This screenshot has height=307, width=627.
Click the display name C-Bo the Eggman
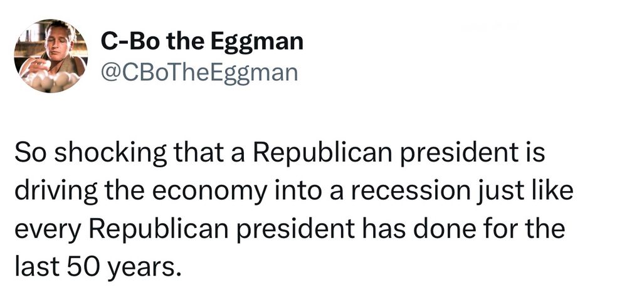click(x=202, y=41)
